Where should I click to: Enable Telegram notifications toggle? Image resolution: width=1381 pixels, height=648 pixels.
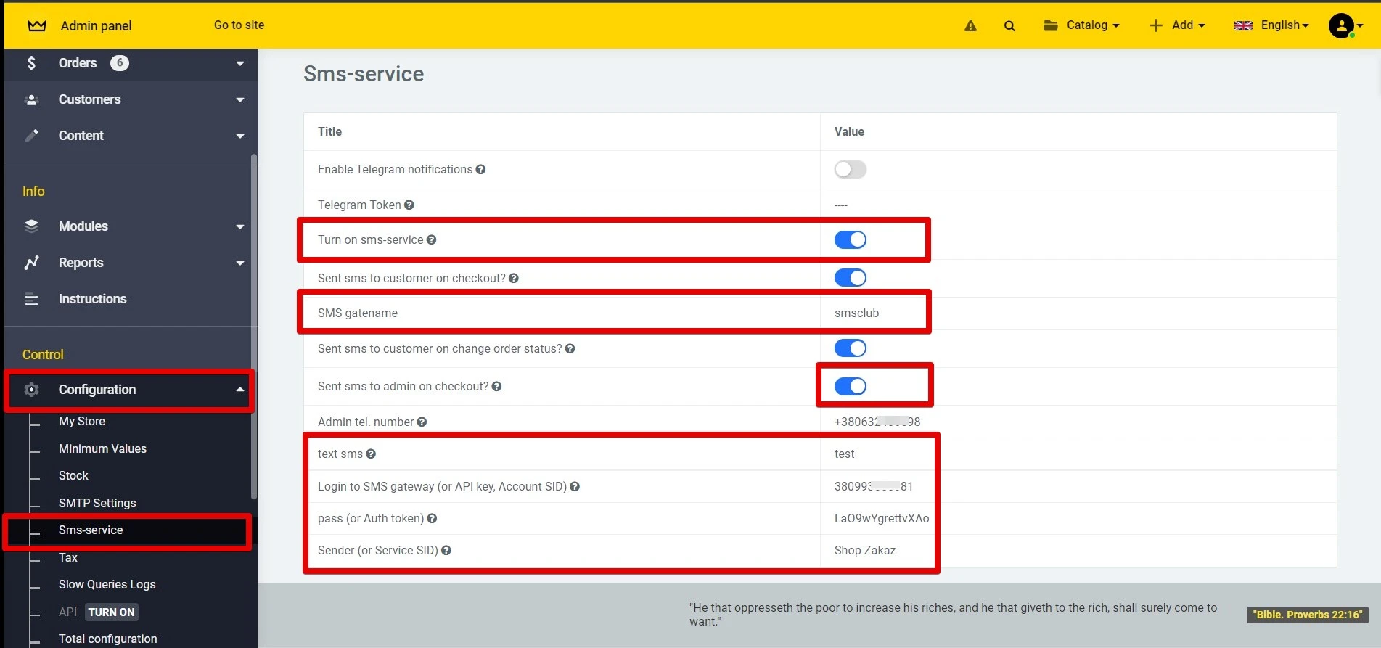[x=850, y=170]
